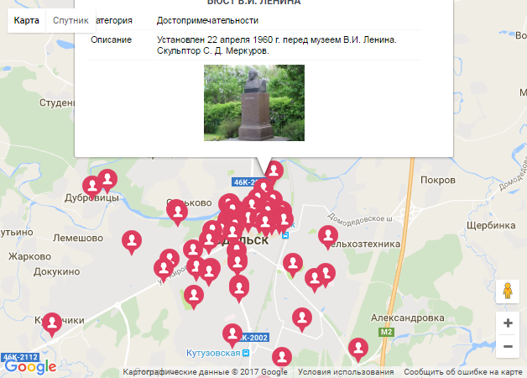This screenshot has height=378, width=527.
Task: Click the 46К-2112 road badge
Action: (x=20, y=357)
